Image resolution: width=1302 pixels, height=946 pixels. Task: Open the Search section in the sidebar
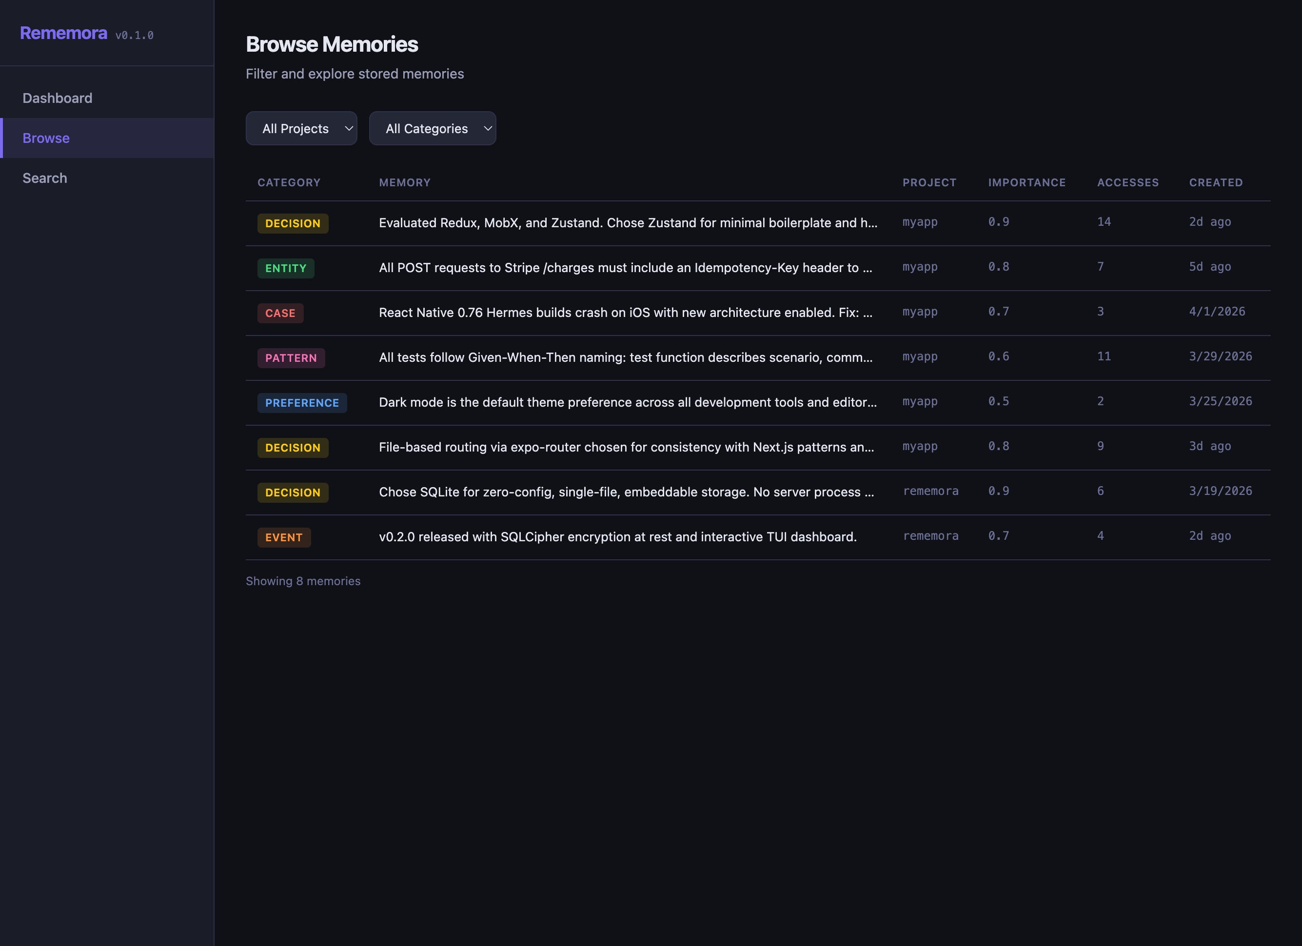45,178
